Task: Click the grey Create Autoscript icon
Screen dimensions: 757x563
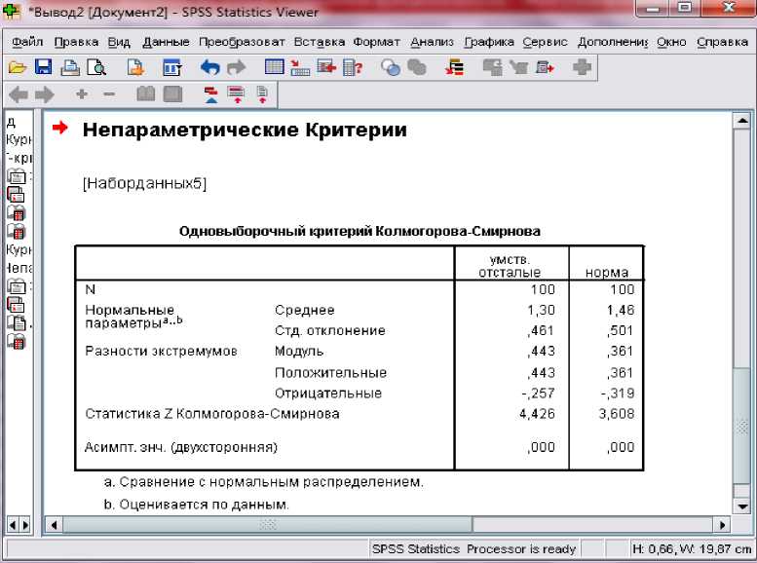Action: (x=518, y=67)
